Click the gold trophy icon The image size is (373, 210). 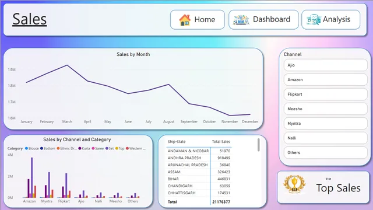point(294,184)
